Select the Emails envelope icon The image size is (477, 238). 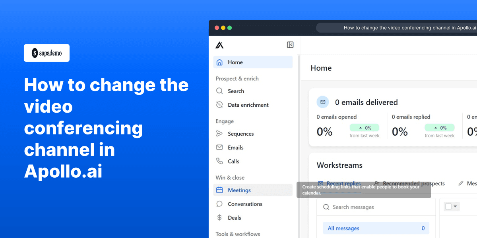[x=219, y=147]
